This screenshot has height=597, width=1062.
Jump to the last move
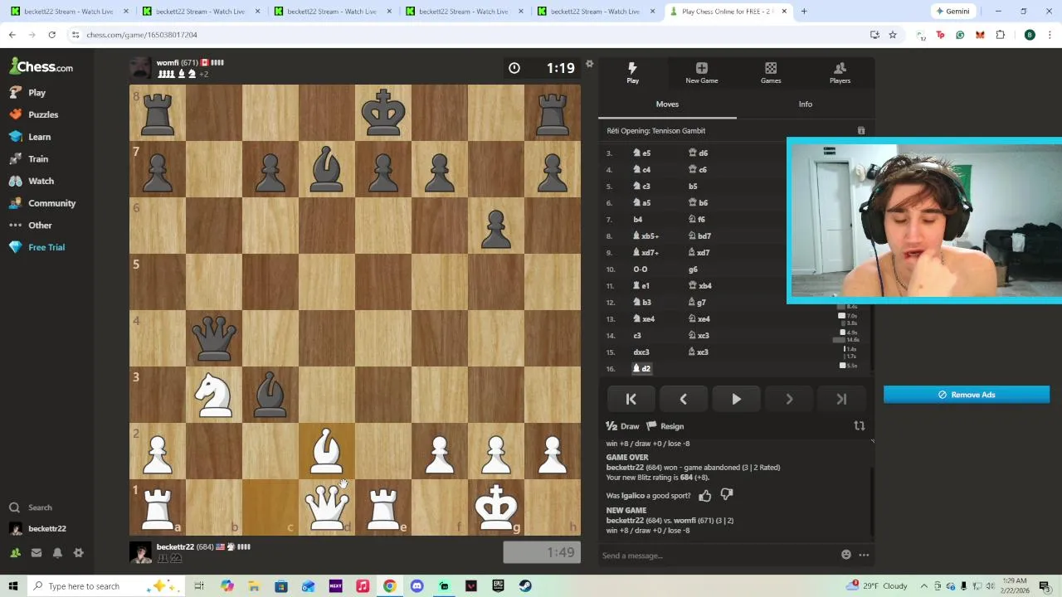point(841,399)
